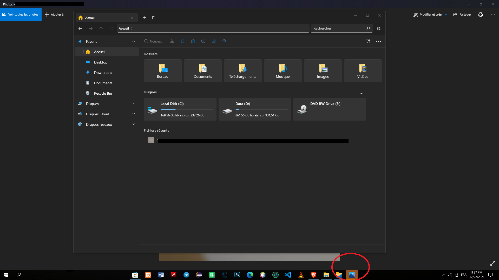Open the Files toolbar three-dot overflow menu
499x280 pixels.
pos(379,41)
